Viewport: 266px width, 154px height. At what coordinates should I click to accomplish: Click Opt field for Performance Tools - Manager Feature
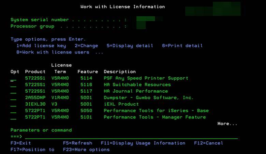(x=13, y=117)
